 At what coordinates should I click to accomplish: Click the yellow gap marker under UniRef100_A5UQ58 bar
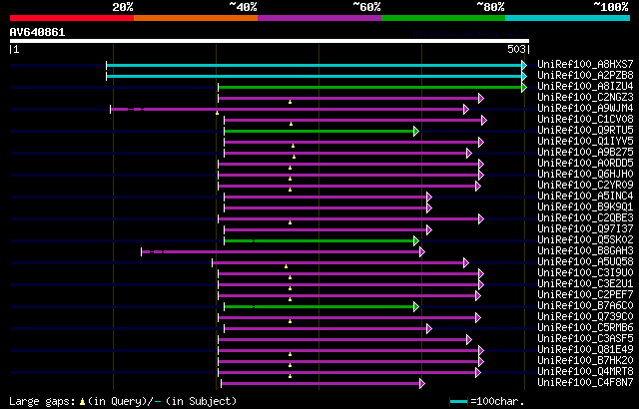click(x=287, y=266)
